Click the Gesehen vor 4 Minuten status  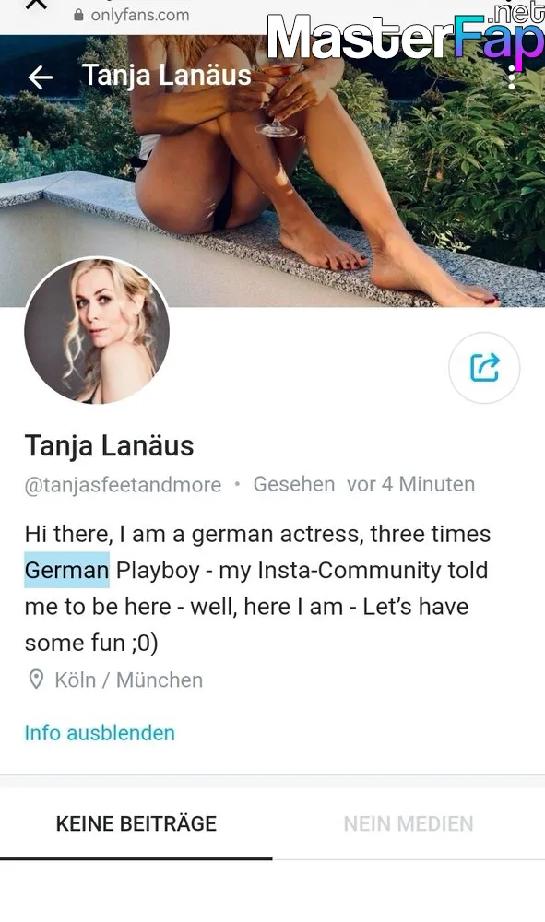tap(364, 484)
